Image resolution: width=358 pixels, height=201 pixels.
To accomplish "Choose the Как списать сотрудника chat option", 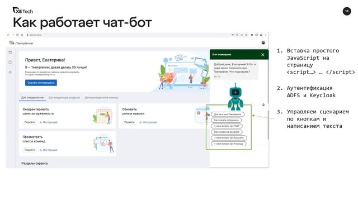I will tap(226, 120).
